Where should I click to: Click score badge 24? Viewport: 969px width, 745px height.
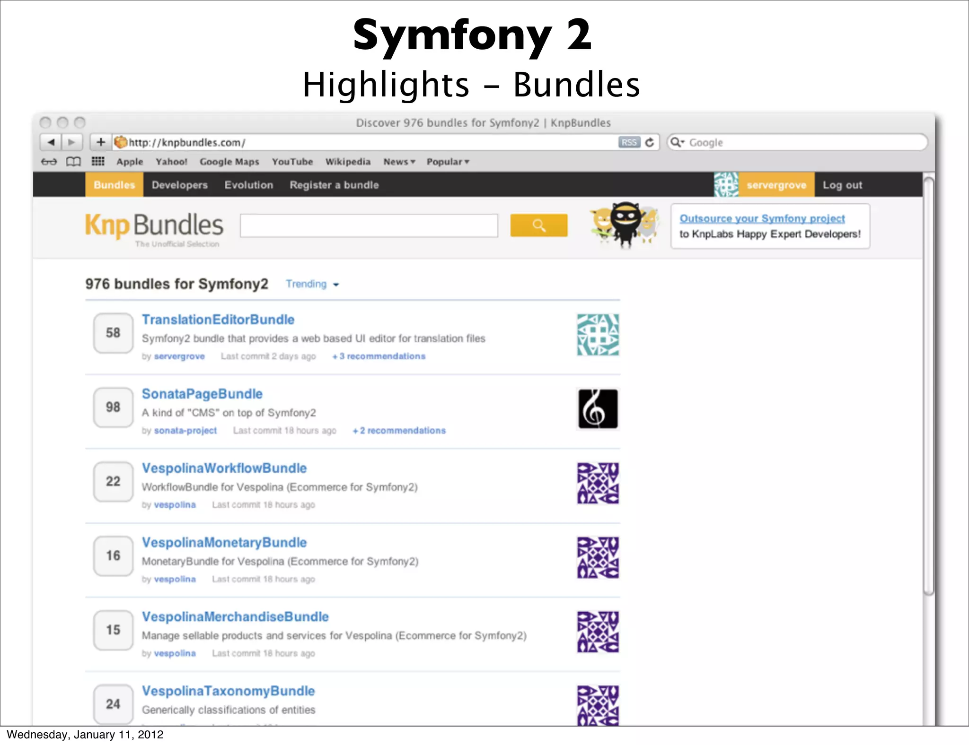click(x=113, y=704)
